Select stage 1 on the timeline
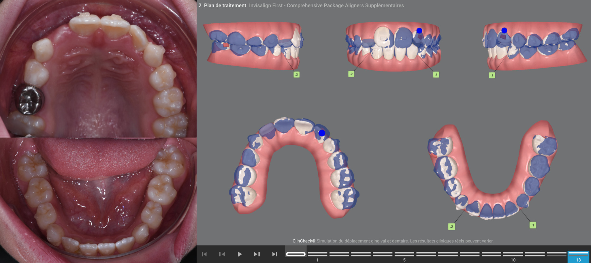 (317, 254)
